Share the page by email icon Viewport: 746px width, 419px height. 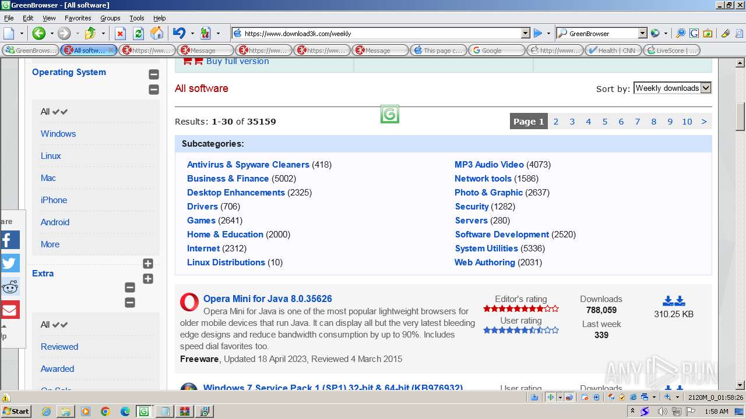(x=9, y=310)
